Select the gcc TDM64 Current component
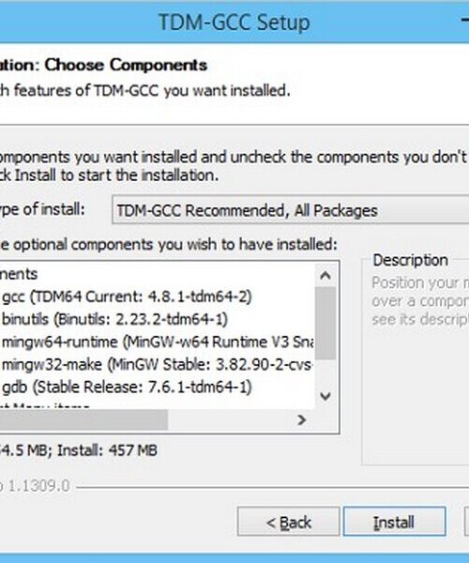The width and height of the screenshot is (469, 563). point(127,297)
